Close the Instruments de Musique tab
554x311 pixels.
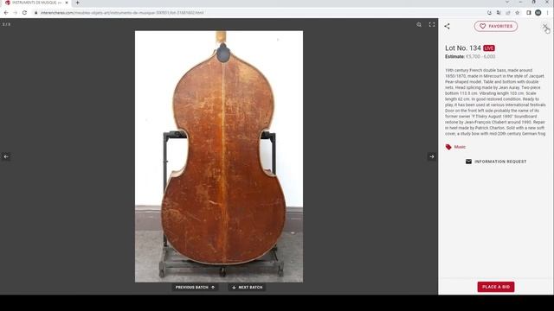pos(67,3)
